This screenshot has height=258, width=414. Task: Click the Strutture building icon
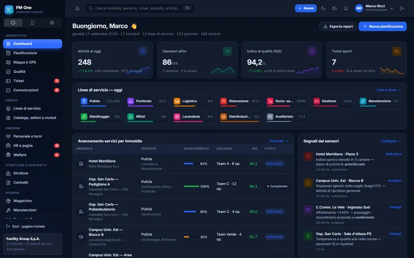pyautogui.click(x=8, y=173)
